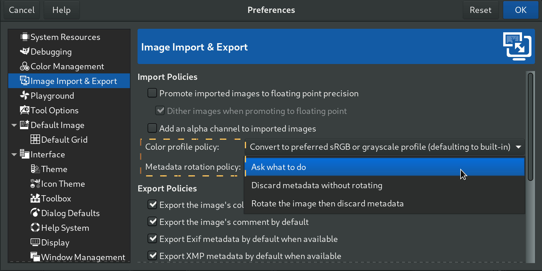Collapse the Default Image section
542x271 pixels.
14,125
